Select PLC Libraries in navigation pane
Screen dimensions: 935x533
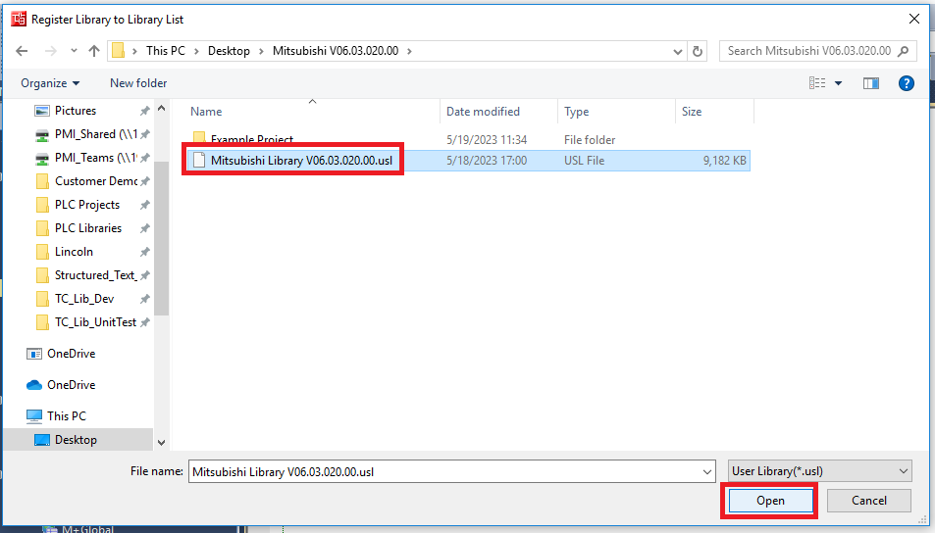tap(88, 228)
